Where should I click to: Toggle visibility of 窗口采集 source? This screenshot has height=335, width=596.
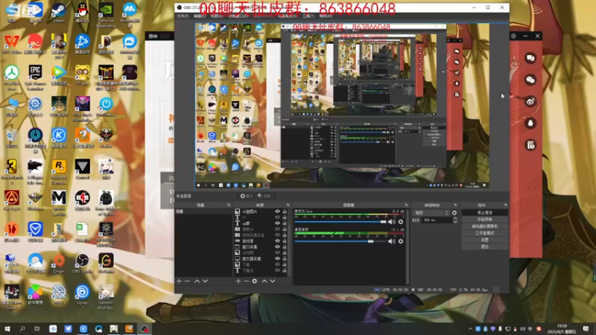[277, 247]
